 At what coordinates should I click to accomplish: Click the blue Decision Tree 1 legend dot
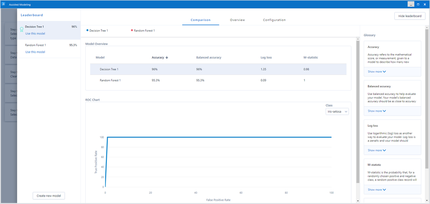pyautogui.click(x=87, y=30)
